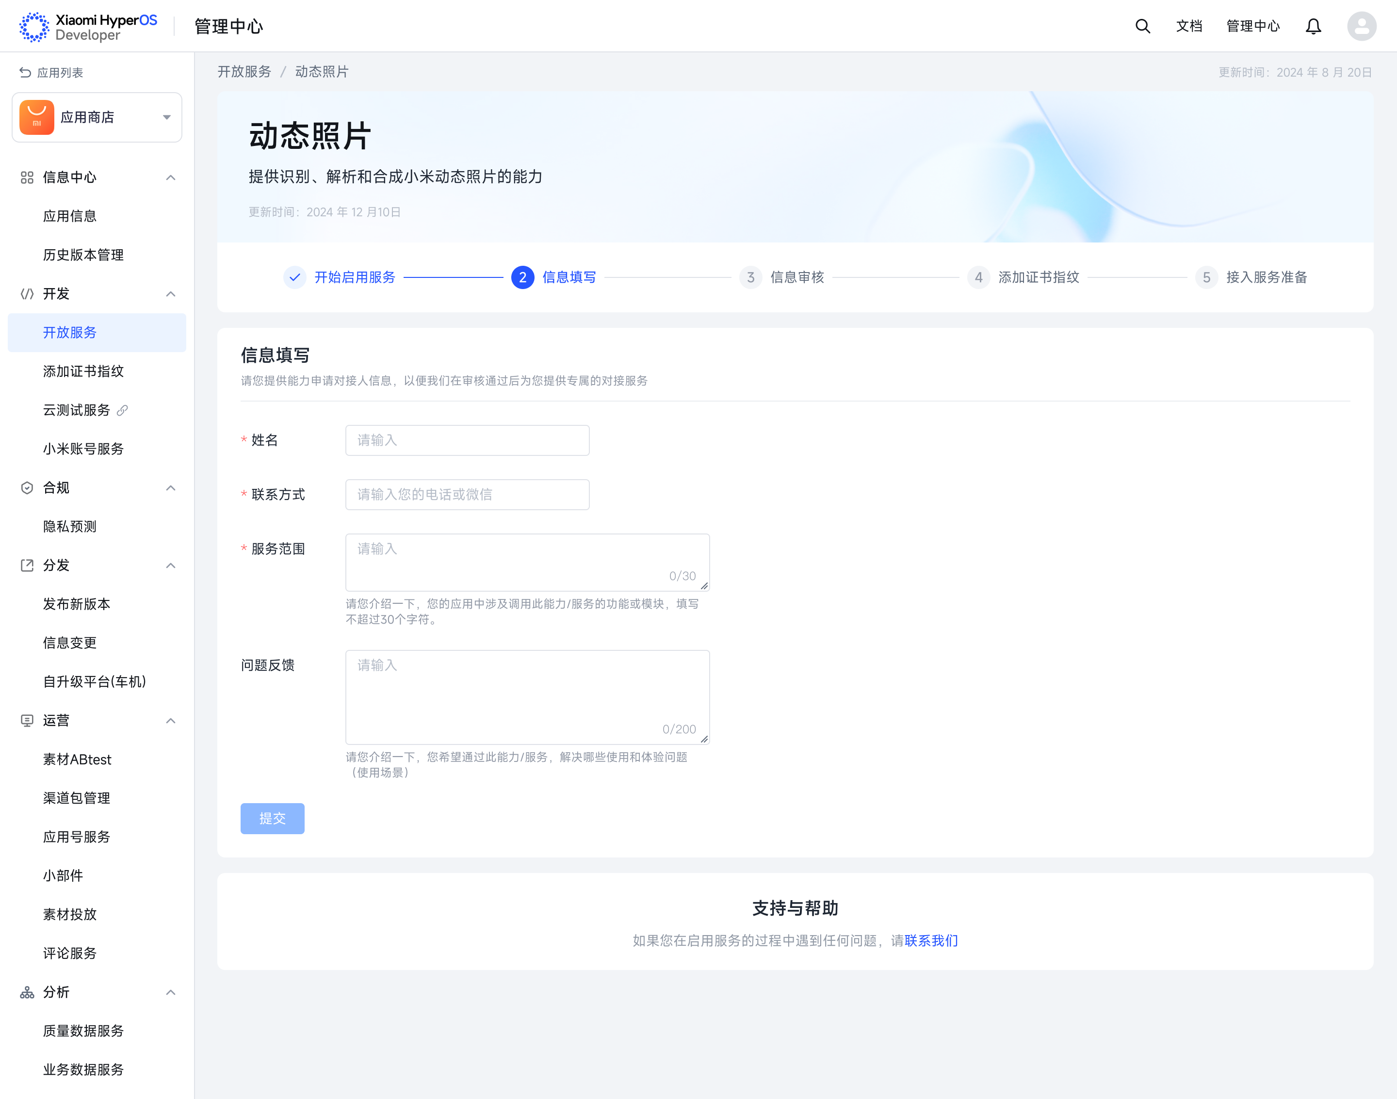
Task: Collapse the 开发 sidebar section
Action: 171,294
